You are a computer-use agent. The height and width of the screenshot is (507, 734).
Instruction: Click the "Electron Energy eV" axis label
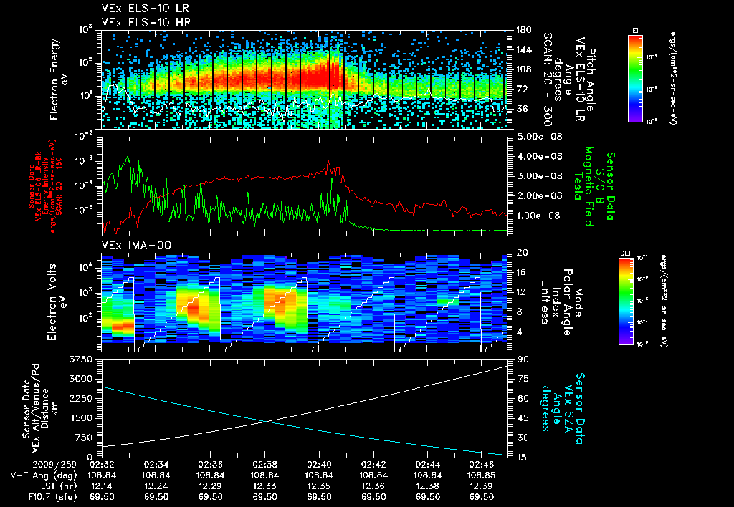[59, 79]
